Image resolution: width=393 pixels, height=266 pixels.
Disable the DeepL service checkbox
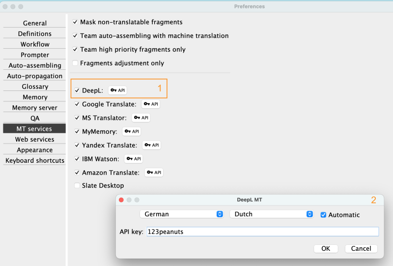click(77, 90)
